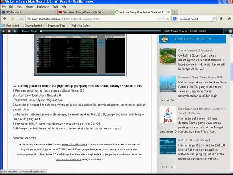Open Cheat farmville 2 facebook post
The height and width of the screenshot is (175, 233).
tap(196, 50)
